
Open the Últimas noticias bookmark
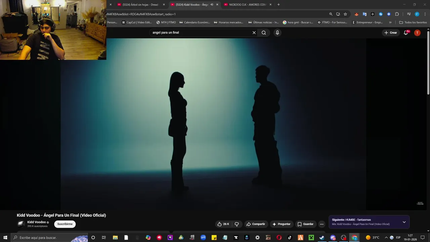tap(263, 23)
